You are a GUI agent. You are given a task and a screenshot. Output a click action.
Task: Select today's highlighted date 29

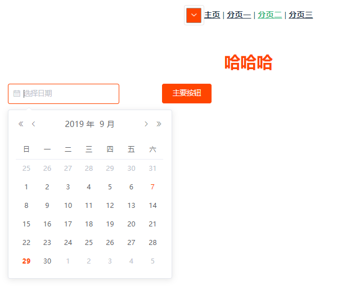26,261
